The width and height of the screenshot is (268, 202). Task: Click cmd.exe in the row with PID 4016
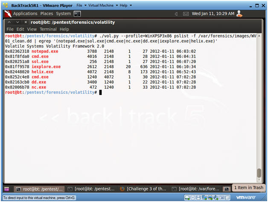[x=40, y=57]
